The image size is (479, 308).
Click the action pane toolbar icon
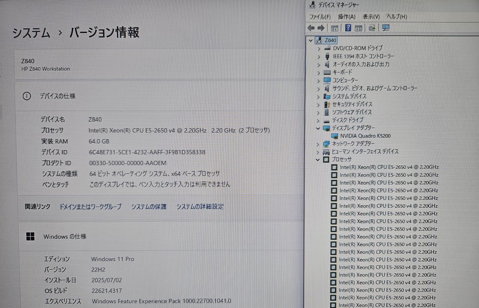point(359,28)
